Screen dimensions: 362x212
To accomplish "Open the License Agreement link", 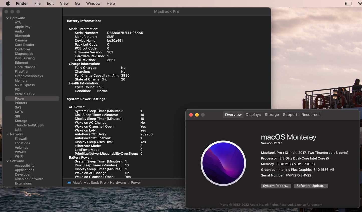I will [x=308, y=205].
